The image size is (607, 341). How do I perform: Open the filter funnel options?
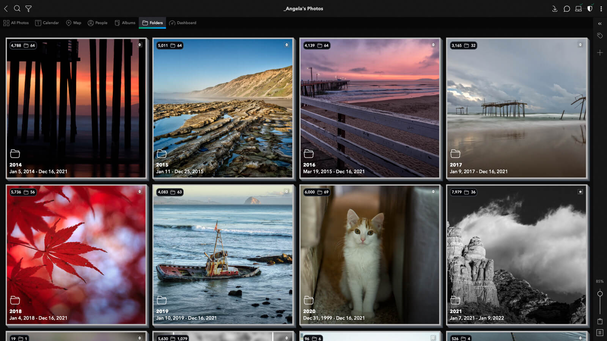28,8
